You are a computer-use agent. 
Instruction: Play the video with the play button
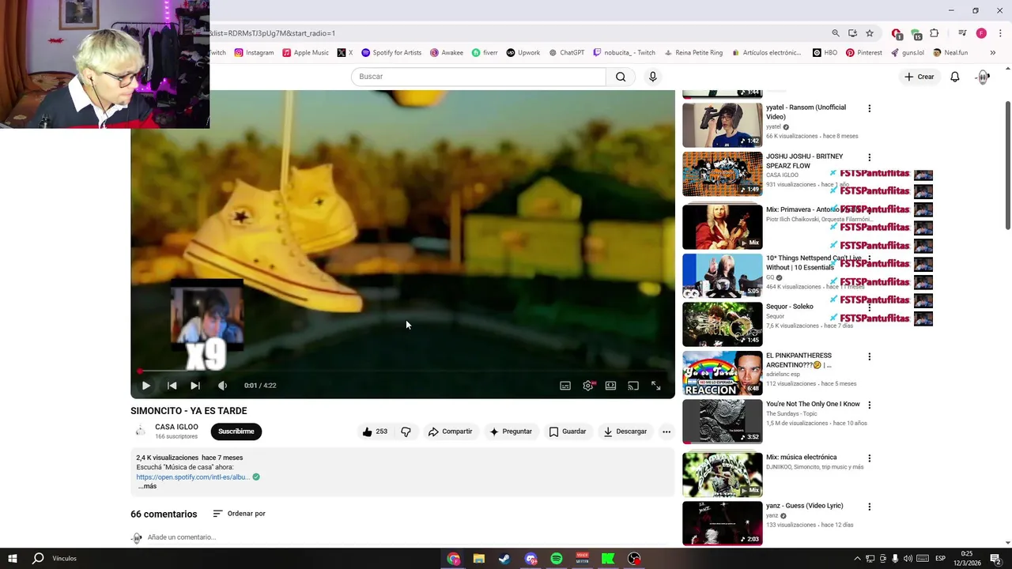145,386
